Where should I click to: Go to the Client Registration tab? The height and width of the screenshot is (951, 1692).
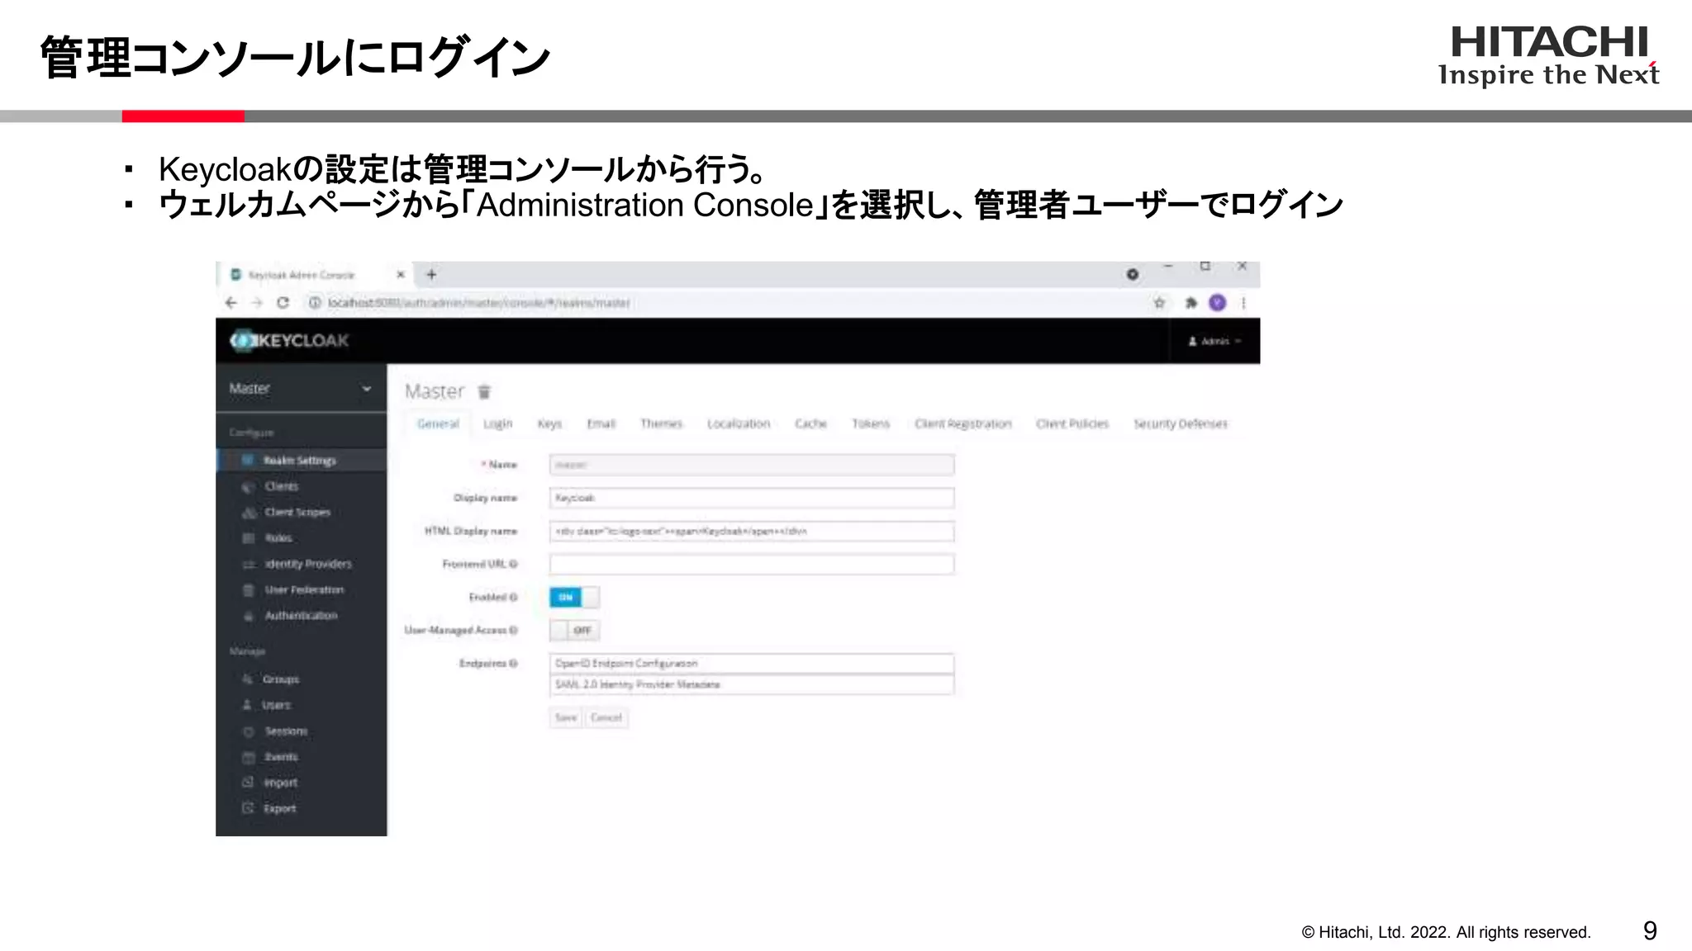(x=962, y=423)
